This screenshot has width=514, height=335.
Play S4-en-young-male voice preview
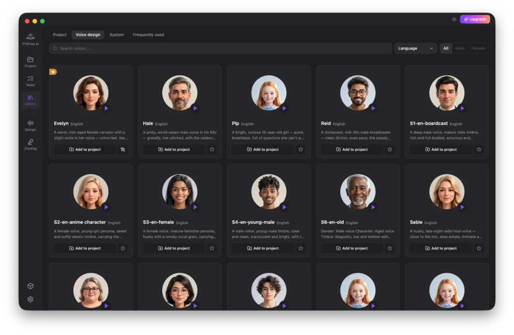click(x=284, y=207)
